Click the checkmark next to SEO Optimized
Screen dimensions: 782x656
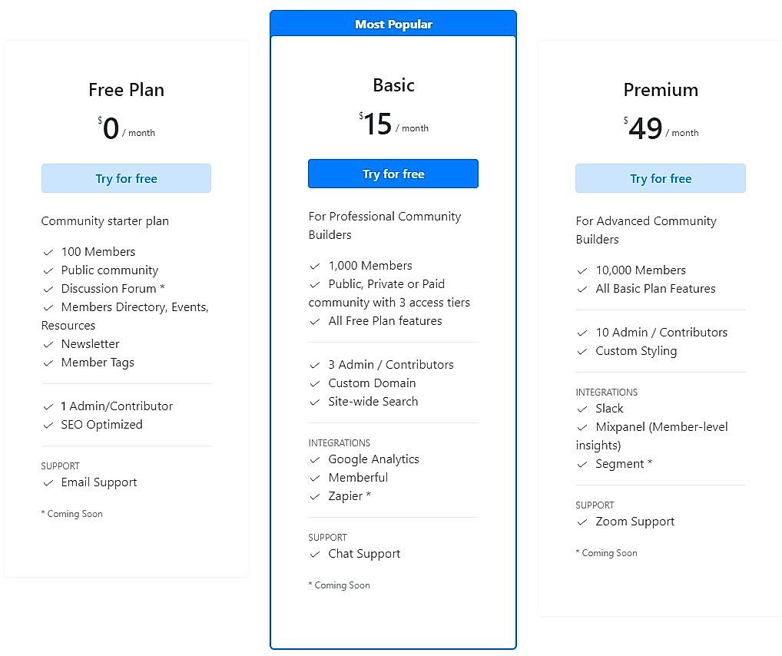point(48,425)
